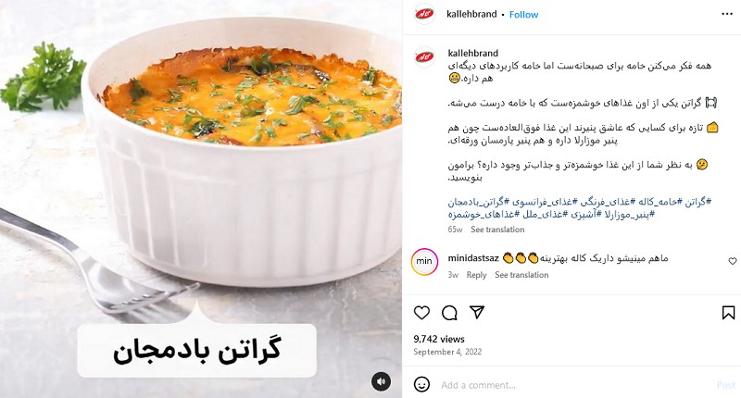Open the minidastsaz profile avatar

coord(424,262)
